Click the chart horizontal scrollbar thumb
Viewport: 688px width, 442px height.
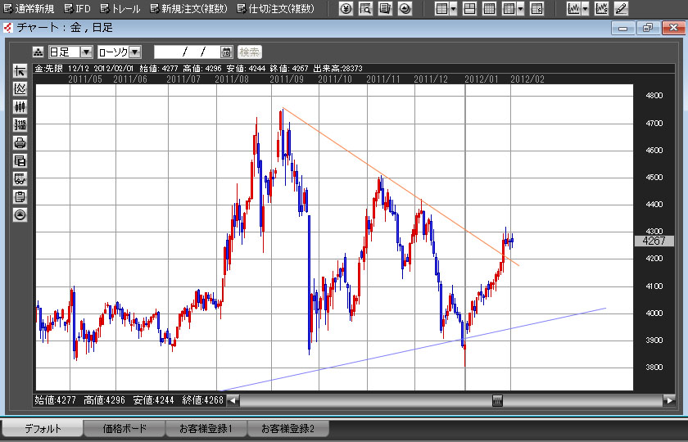[x=496, y=400]
